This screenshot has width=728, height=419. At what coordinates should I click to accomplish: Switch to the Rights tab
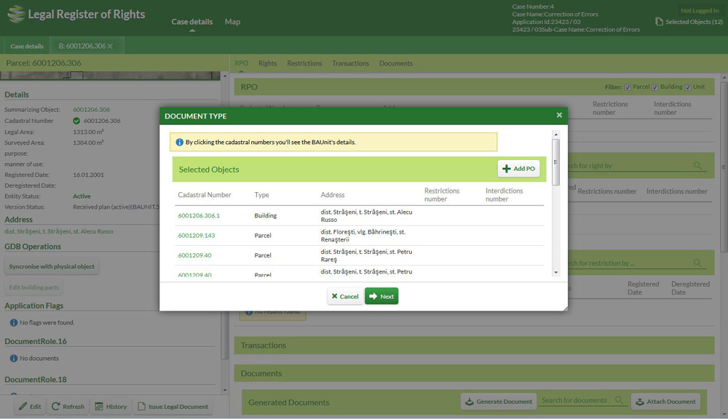(x=267, y=63)
